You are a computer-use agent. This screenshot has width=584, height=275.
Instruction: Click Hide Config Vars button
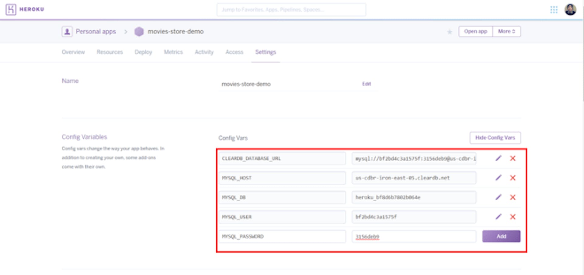(x=495, y=138)
